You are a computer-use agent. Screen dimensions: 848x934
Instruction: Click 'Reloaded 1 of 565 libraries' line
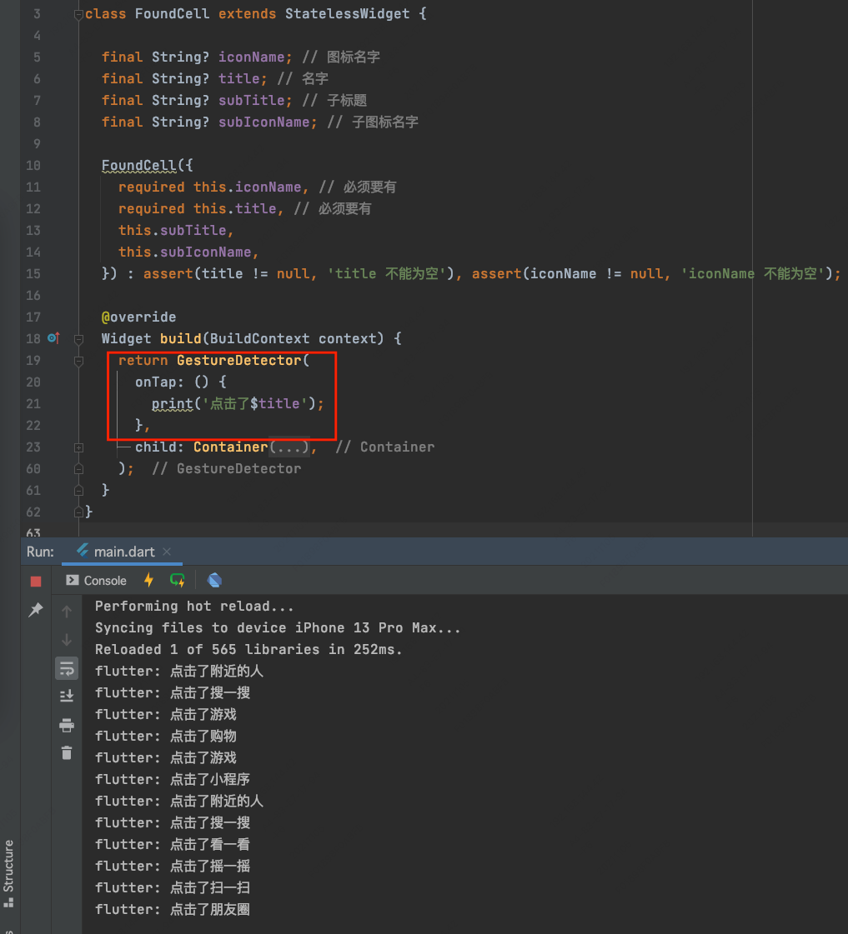point(248,649)
